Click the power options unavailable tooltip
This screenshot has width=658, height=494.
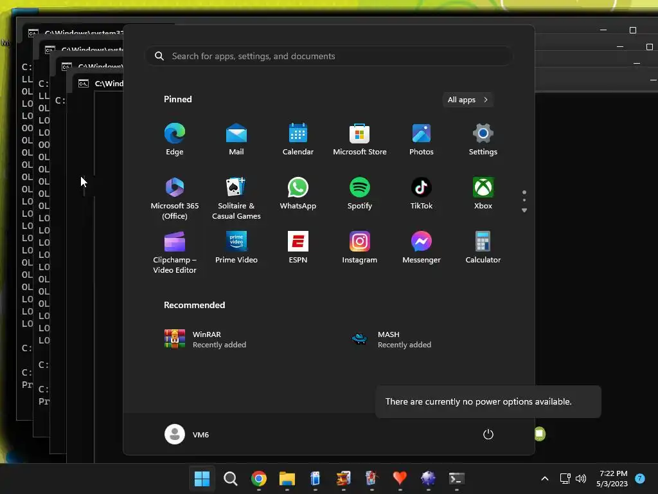tap(488, 401)
